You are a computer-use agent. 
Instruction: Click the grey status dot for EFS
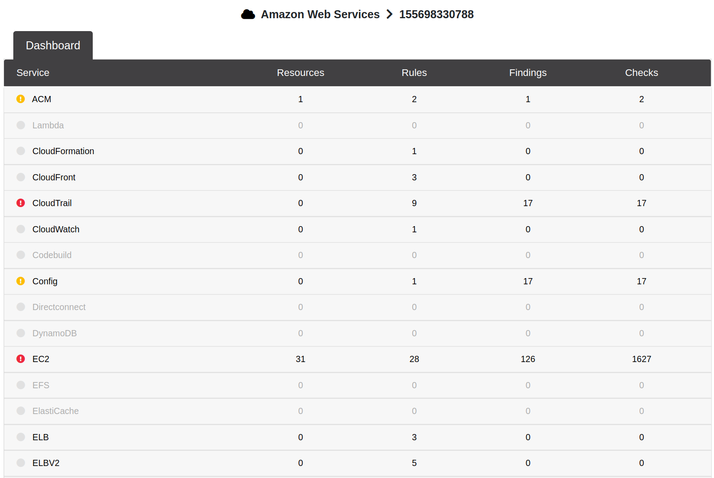(x=21, y=385)
